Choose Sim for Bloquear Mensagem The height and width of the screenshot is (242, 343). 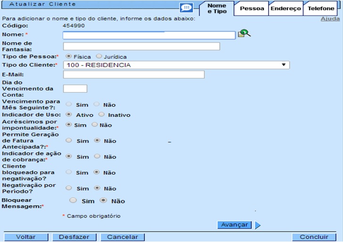coord(73,200)
